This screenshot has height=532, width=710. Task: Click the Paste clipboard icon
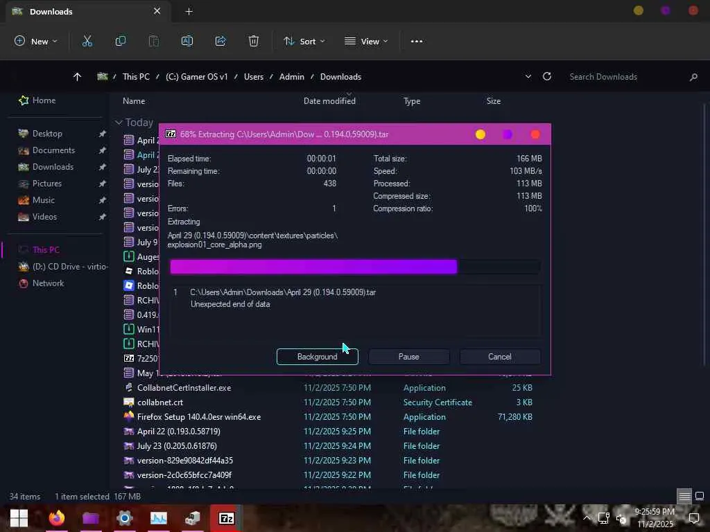153,41
